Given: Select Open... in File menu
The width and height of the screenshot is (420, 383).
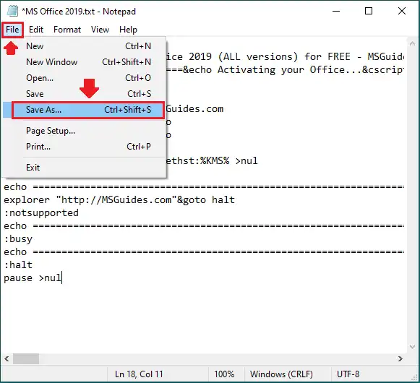Looking at the screenshot, I should tap(84, 78).
